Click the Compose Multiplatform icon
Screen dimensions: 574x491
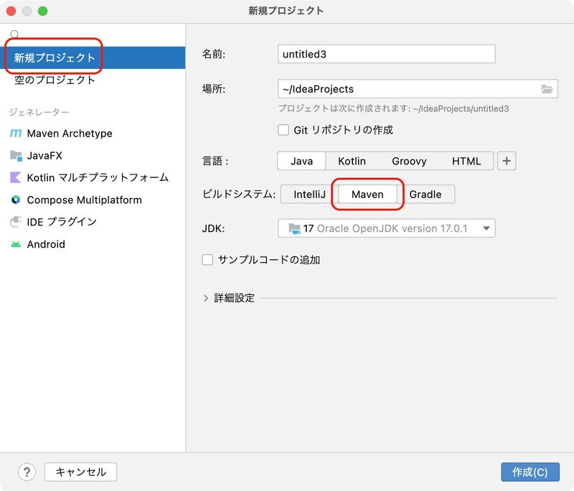click(x=16, y=200)
